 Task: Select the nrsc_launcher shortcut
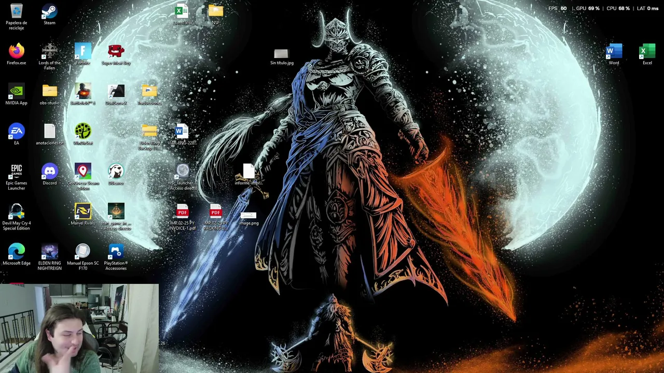[182, 177]
